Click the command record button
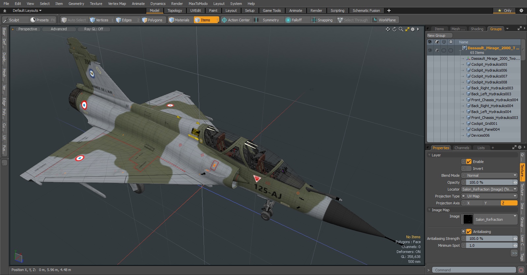This screenshot has height=275, width=527. click(521, 270)
